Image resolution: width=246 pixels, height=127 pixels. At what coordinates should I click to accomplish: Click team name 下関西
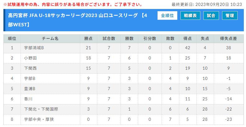click(x=30, y=68)
